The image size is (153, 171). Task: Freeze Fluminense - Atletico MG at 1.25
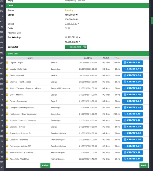(132, 146)
